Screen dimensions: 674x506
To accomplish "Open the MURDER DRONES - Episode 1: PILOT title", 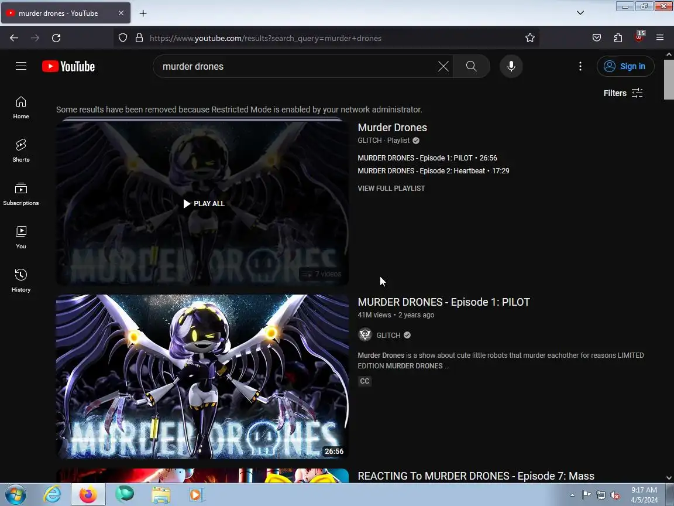I will pos(443,302).
